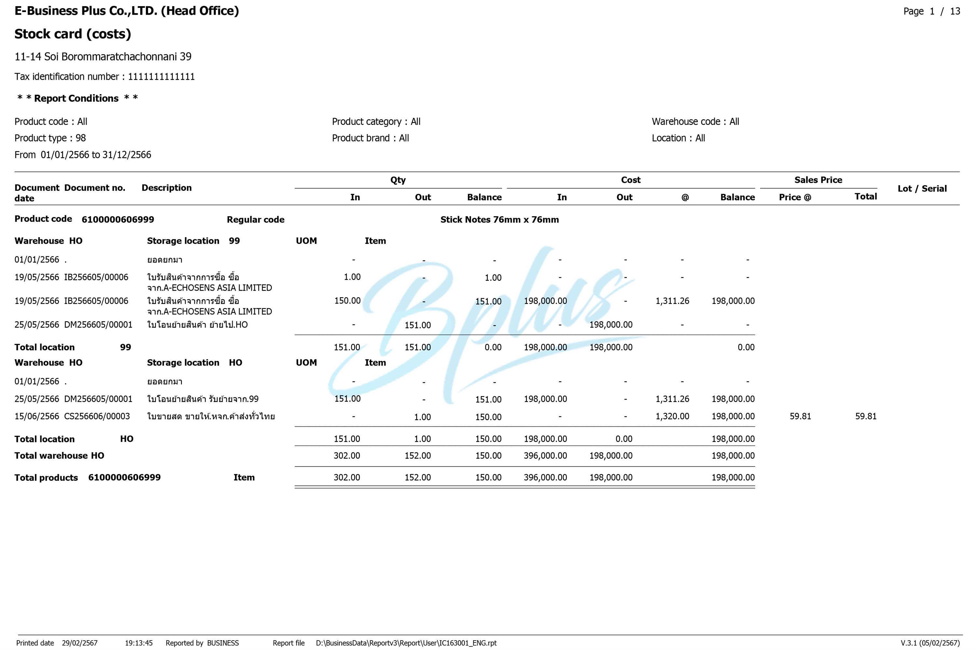This screenshot has height=650, width=976.
Task: Select the address line Soi Borommaratchachonnani 39
Action: tap(103, 56)
